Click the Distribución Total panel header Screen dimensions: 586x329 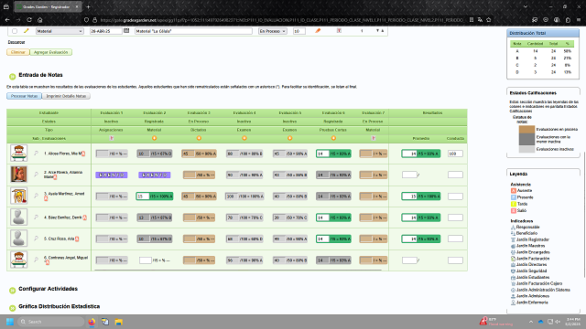[x=543, y=33]
